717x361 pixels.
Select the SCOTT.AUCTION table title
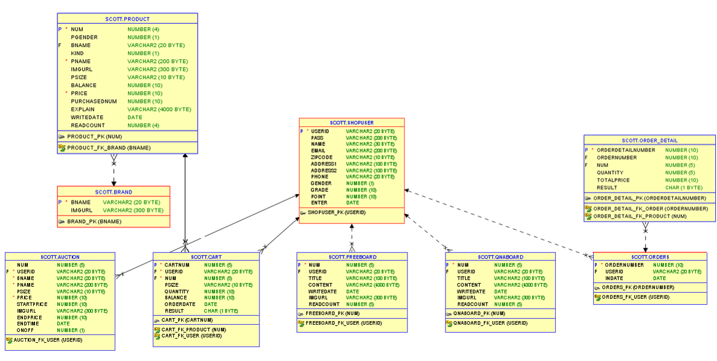pos(60,257)
